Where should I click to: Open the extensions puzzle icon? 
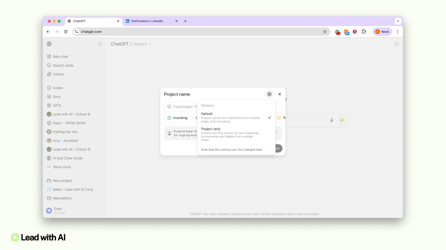(363, 32)
